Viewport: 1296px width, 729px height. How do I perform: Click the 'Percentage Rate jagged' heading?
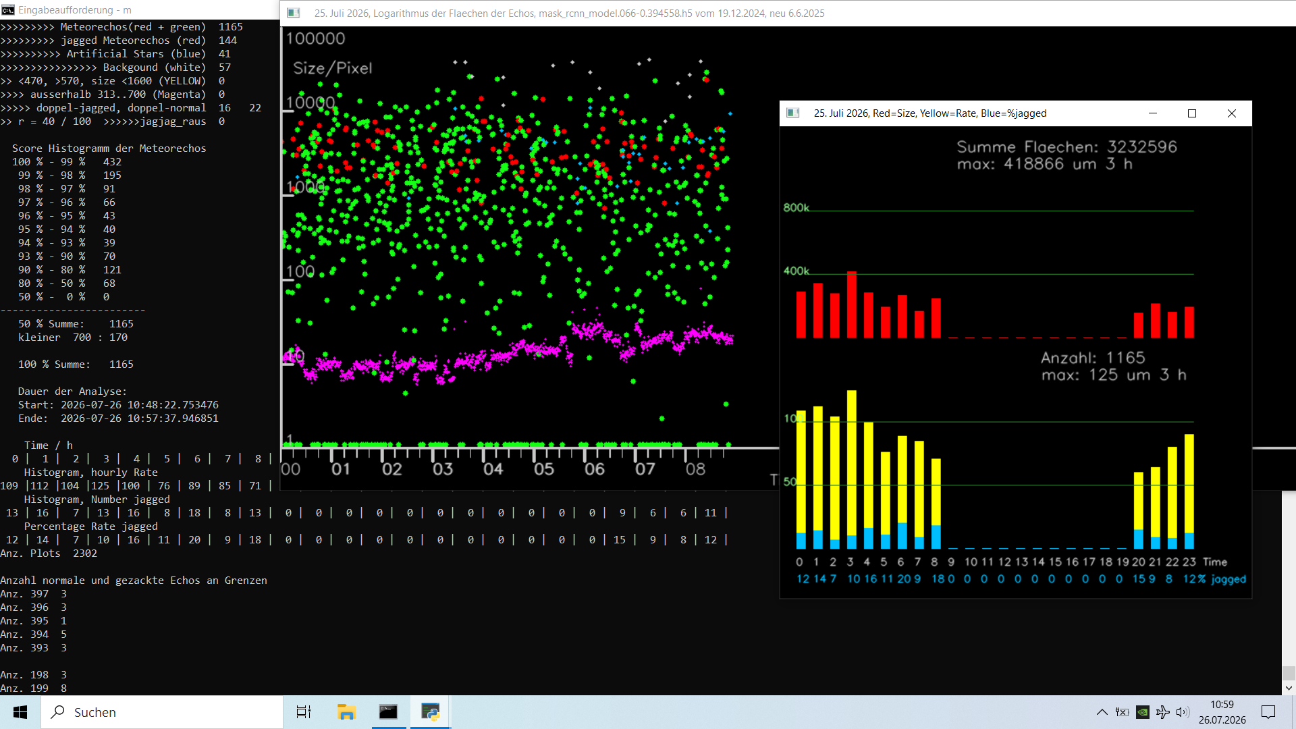[91, 526]
